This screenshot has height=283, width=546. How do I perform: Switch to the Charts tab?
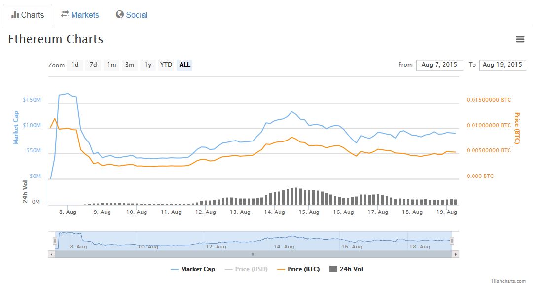28,15
